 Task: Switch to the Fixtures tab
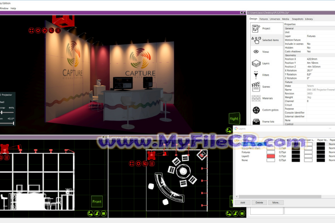(263, 19)
